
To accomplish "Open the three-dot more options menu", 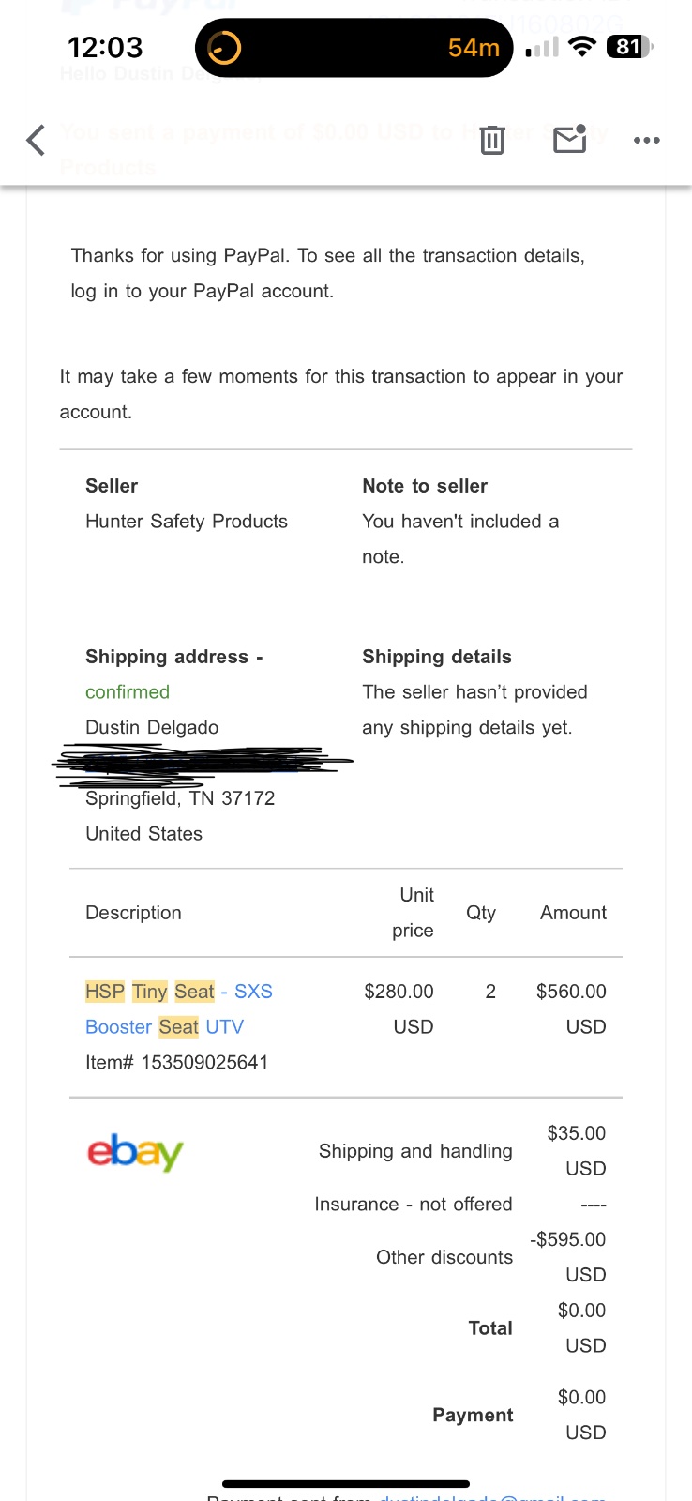I will (646, 141).
